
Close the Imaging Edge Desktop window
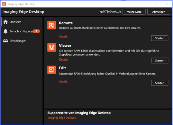(166, 4)
